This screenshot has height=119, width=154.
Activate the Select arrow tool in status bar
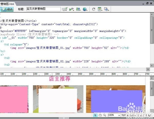click(x=95, y=115)
